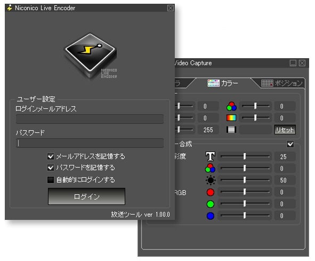
Task: Click the red channel slider
Action: click(245, 192)
